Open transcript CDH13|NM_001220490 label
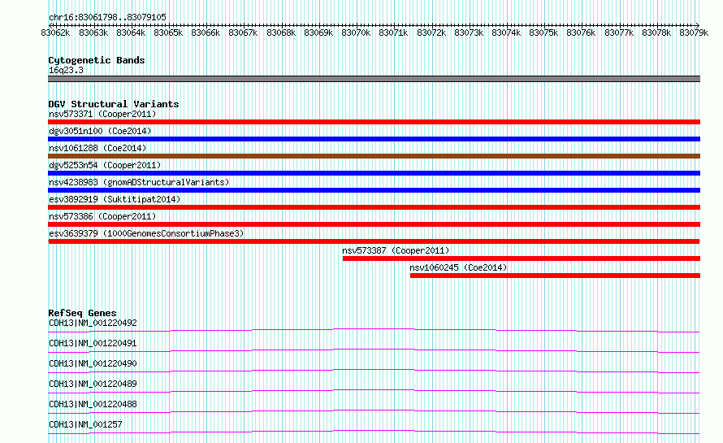The width and height of the screenshot is (723, 443). 93,363
